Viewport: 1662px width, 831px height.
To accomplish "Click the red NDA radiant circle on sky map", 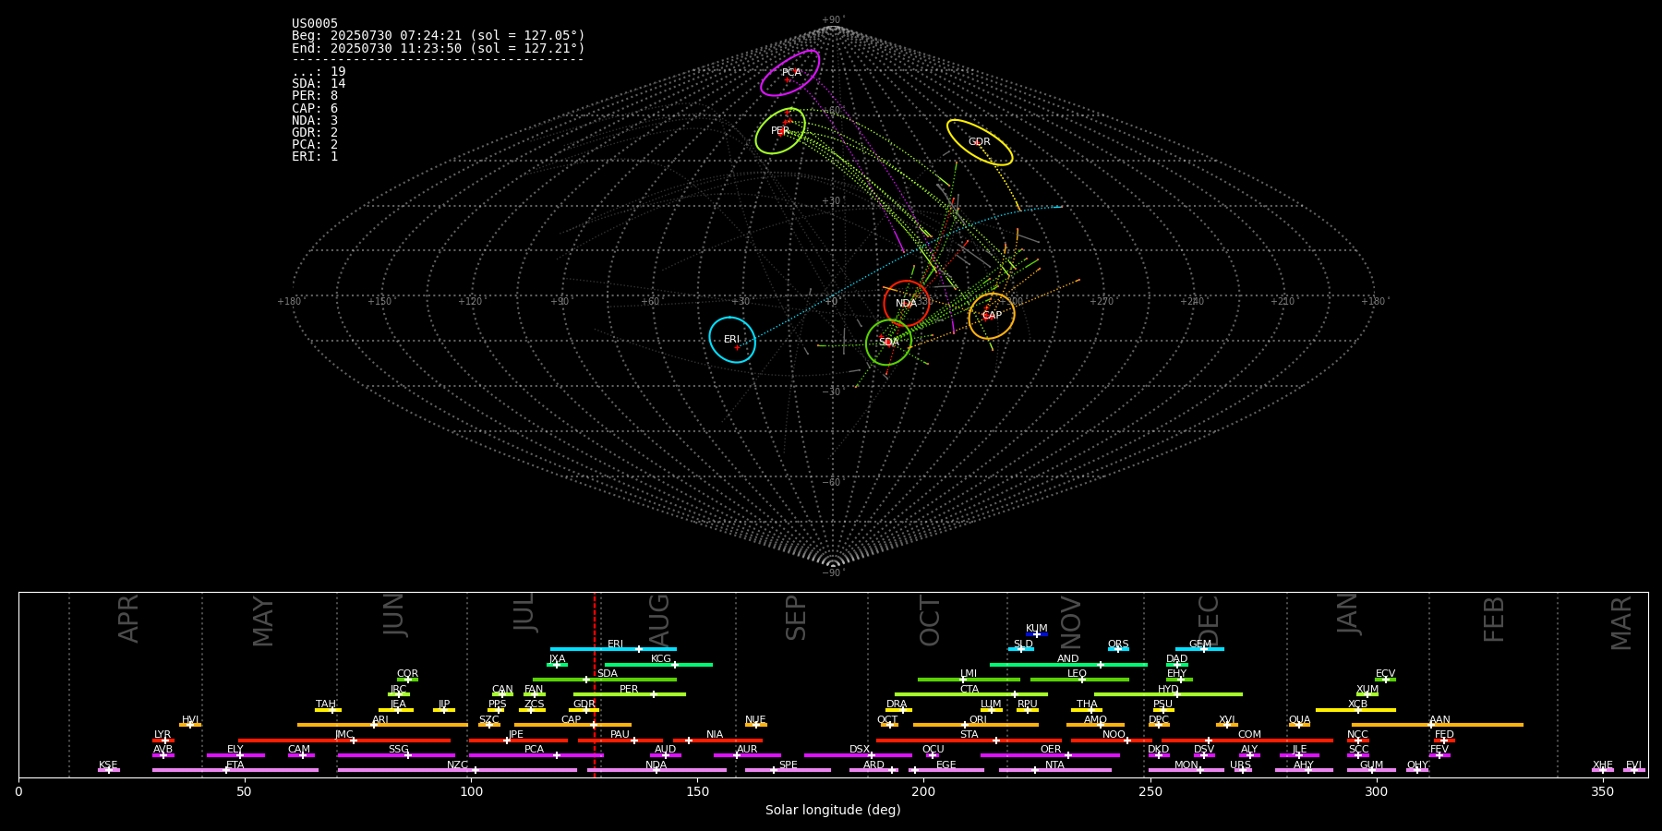I will pos(907,304).
